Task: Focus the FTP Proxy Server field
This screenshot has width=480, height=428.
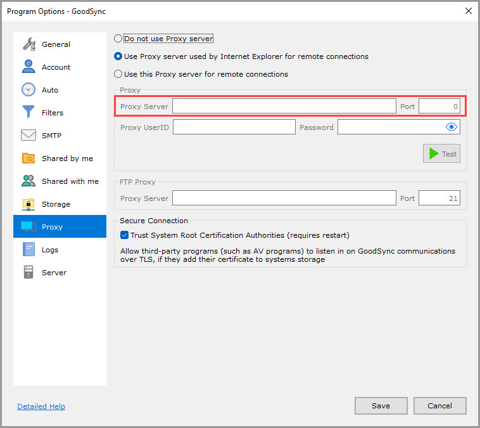Action: click(284, 198)
